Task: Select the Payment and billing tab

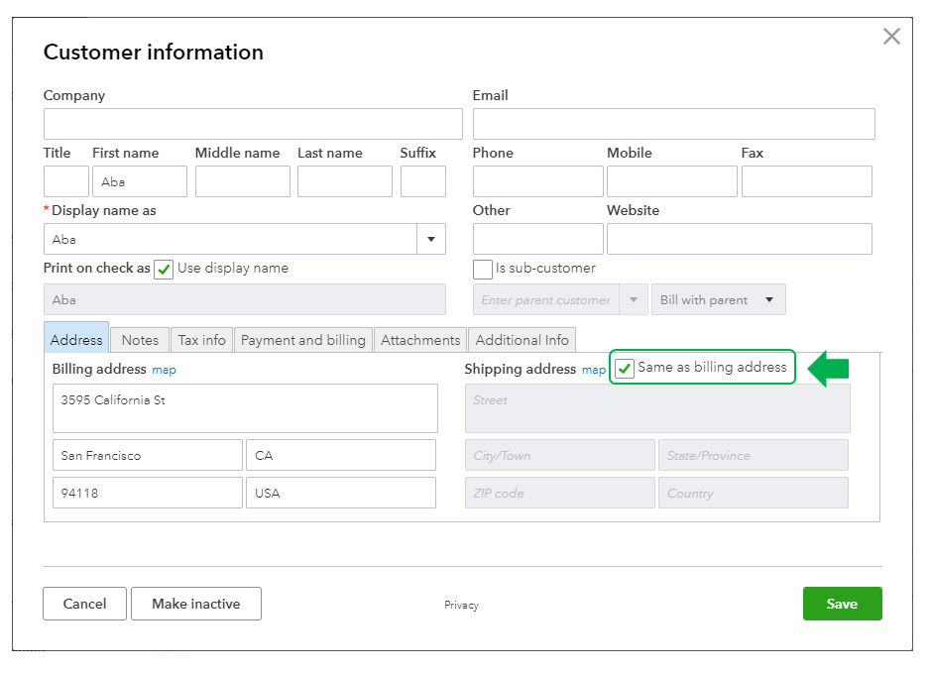Action: coord(302,340)
